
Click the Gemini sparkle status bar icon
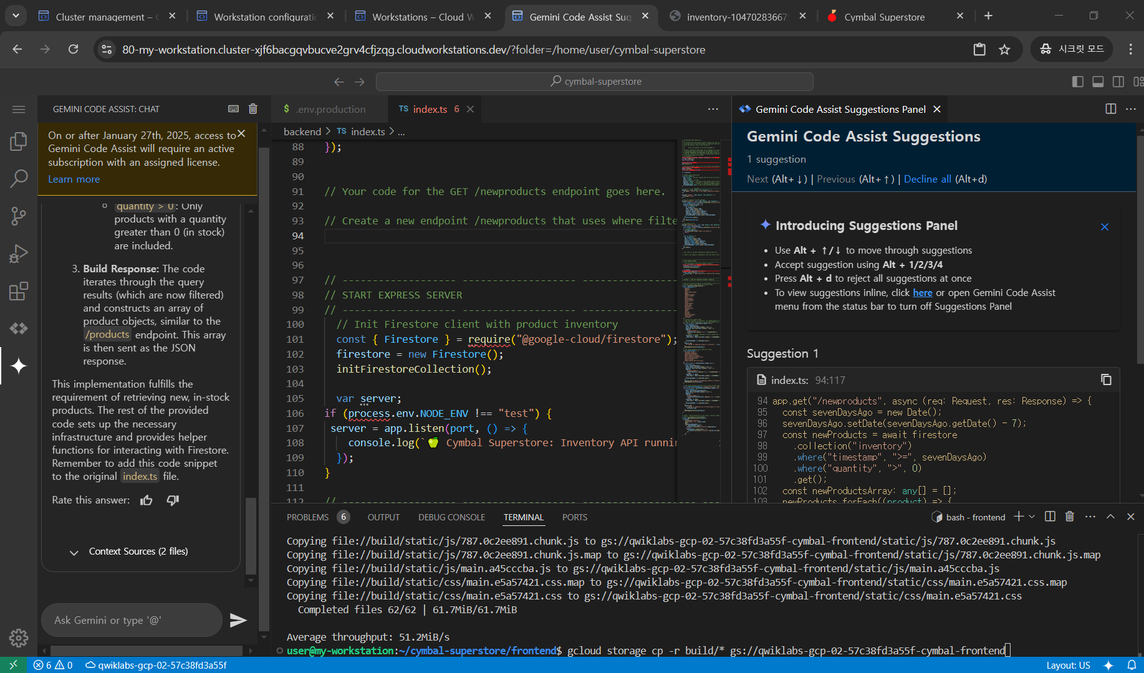1108,665
